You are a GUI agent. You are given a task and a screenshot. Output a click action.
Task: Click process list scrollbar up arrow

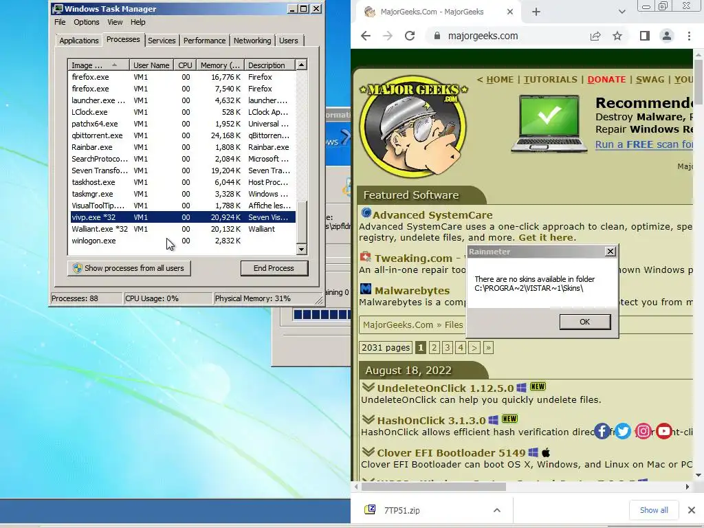pos(302,65)
